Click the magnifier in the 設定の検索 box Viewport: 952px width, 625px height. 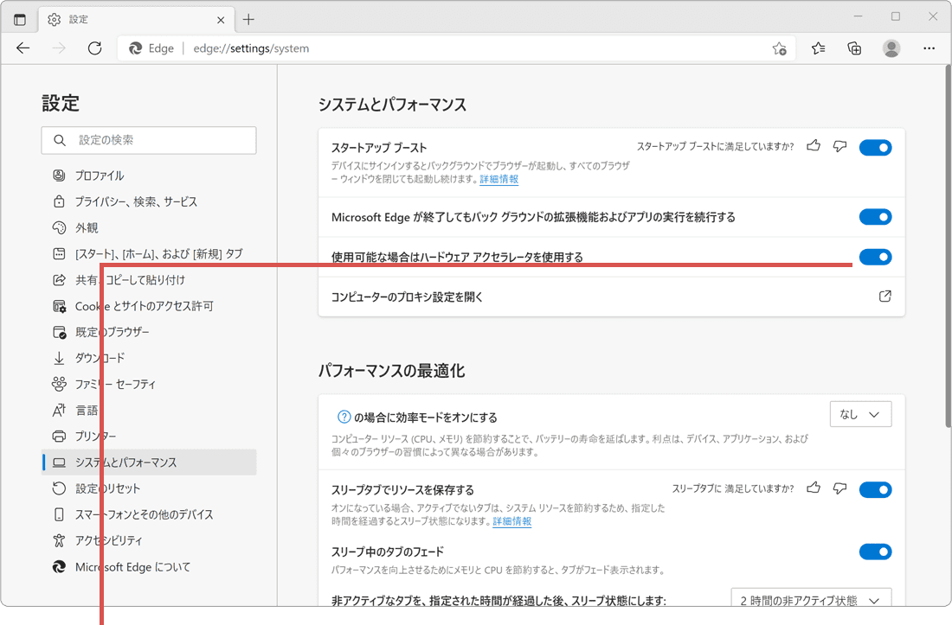coord(58,140)
